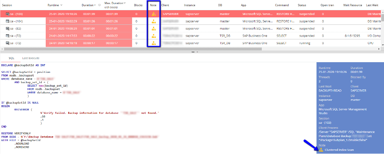This screenshot has height=154, width=384.
Task: Click runtime 24-01-2020 14:18:18 cell
Action: pyautogui.click(x=63, y=43)
